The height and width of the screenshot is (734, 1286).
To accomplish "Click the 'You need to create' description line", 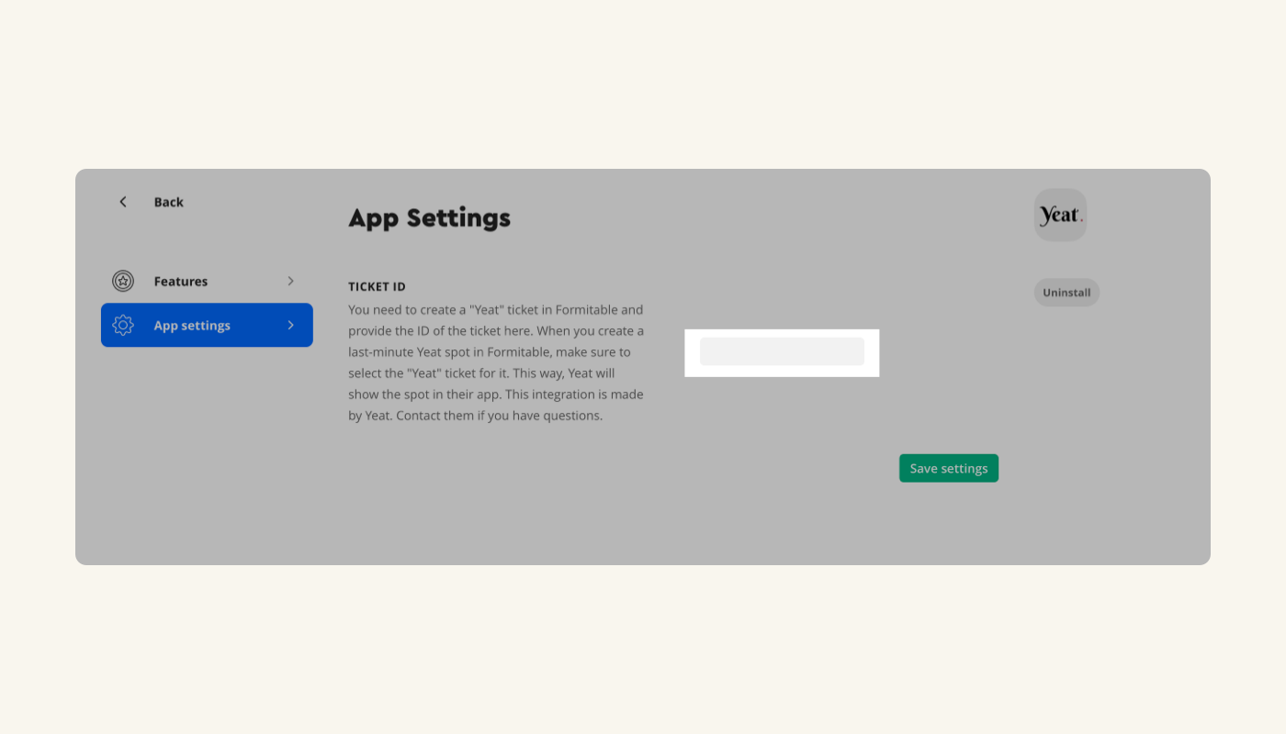I will coord(495,310).
